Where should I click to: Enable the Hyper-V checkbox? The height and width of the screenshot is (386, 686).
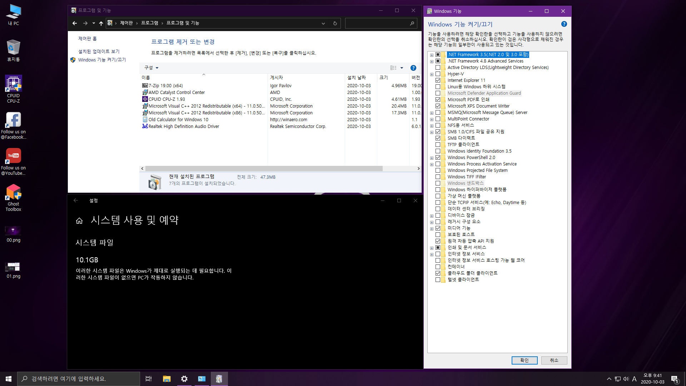point(438,74)
